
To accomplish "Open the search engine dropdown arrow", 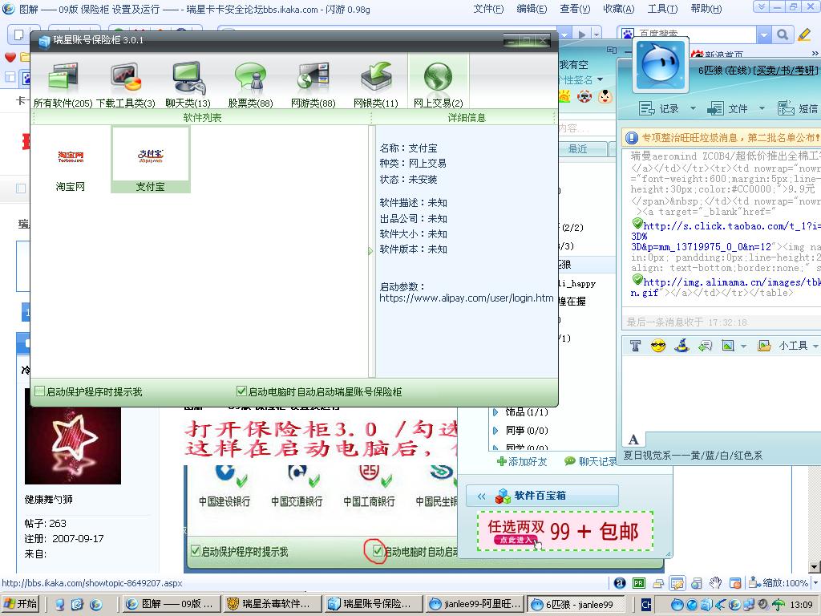I will tap(764, 34).
